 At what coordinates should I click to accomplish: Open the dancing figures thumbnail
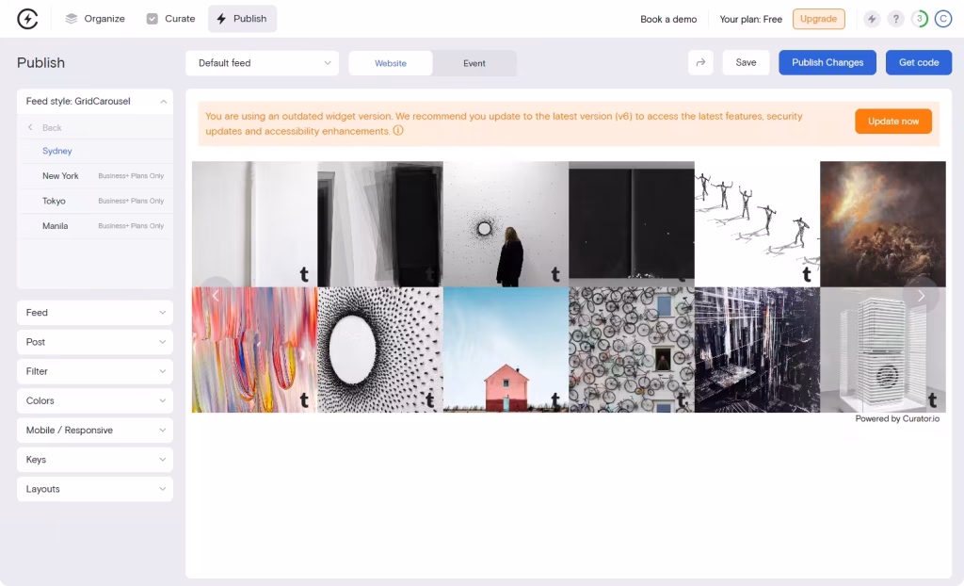(758, 224)
